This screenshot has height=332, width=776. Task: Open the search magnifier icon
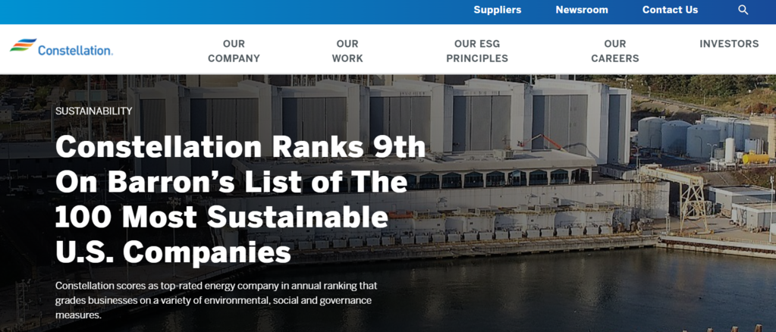click(743, 10)
